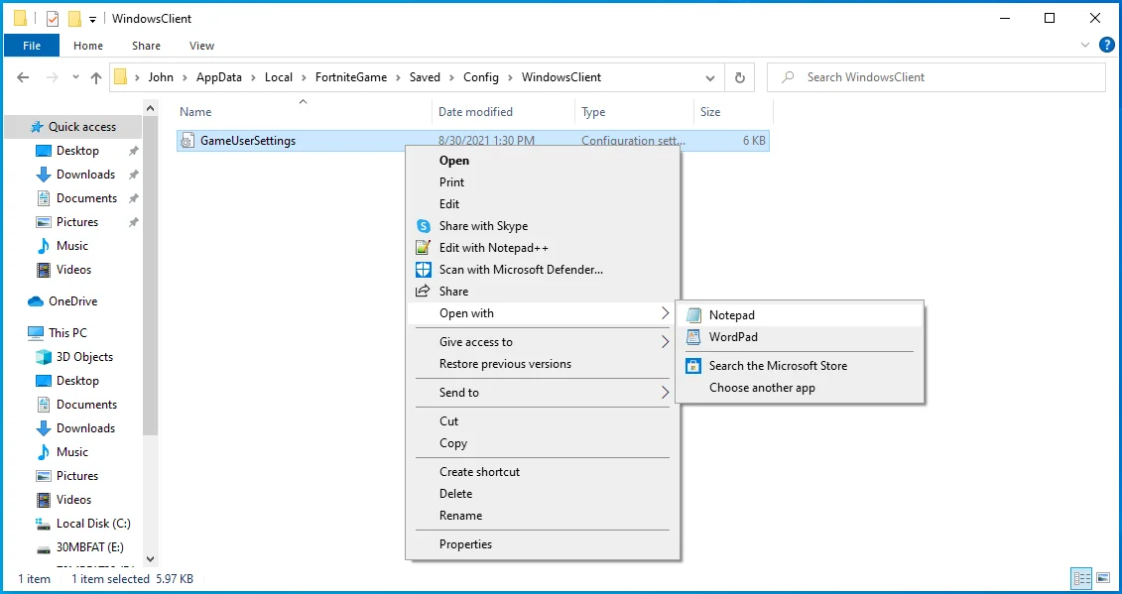
Task: Open the File tab
Action: click(x=32, y=46)
